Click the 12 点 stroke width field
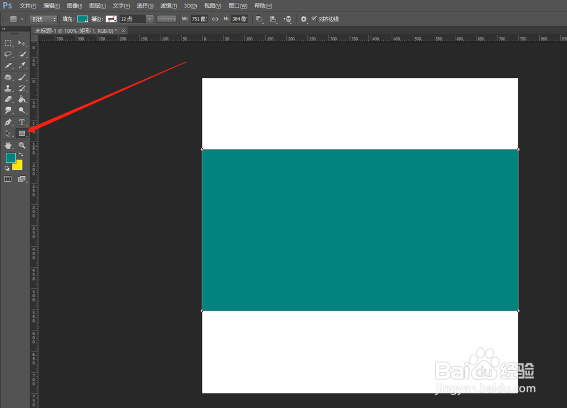 133,19
